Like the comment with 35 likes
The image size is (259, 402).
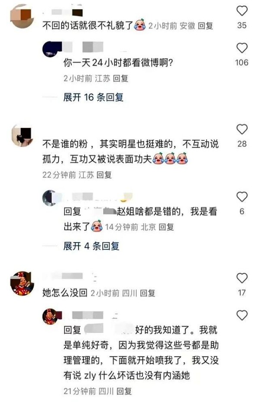tap(242, 11)
